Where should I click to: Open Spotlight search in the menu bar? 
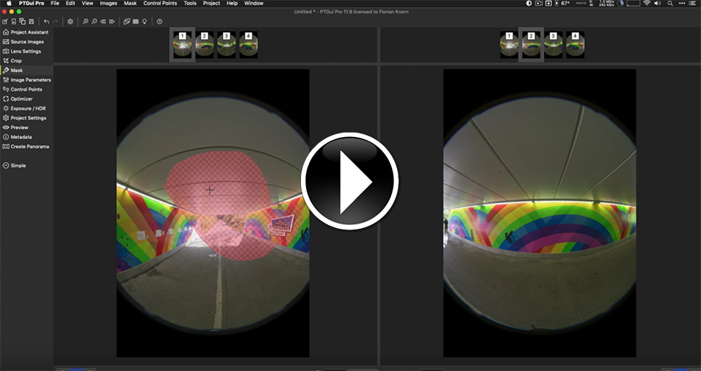(670, 3)
